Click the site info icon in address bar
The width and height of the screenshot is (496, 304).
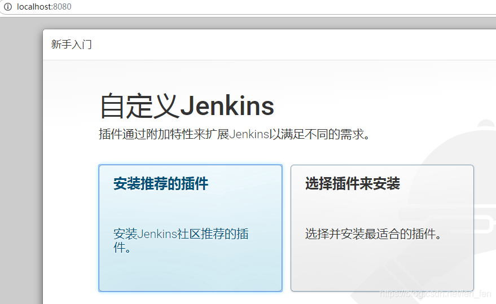[7, 7]
